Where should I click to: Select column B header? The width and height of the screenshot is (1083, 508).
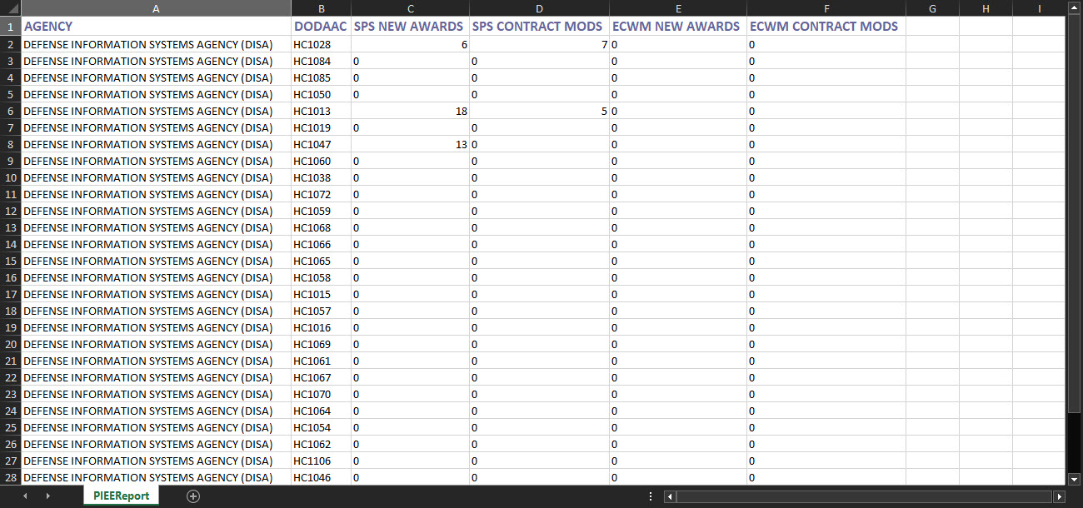point(321,8)
